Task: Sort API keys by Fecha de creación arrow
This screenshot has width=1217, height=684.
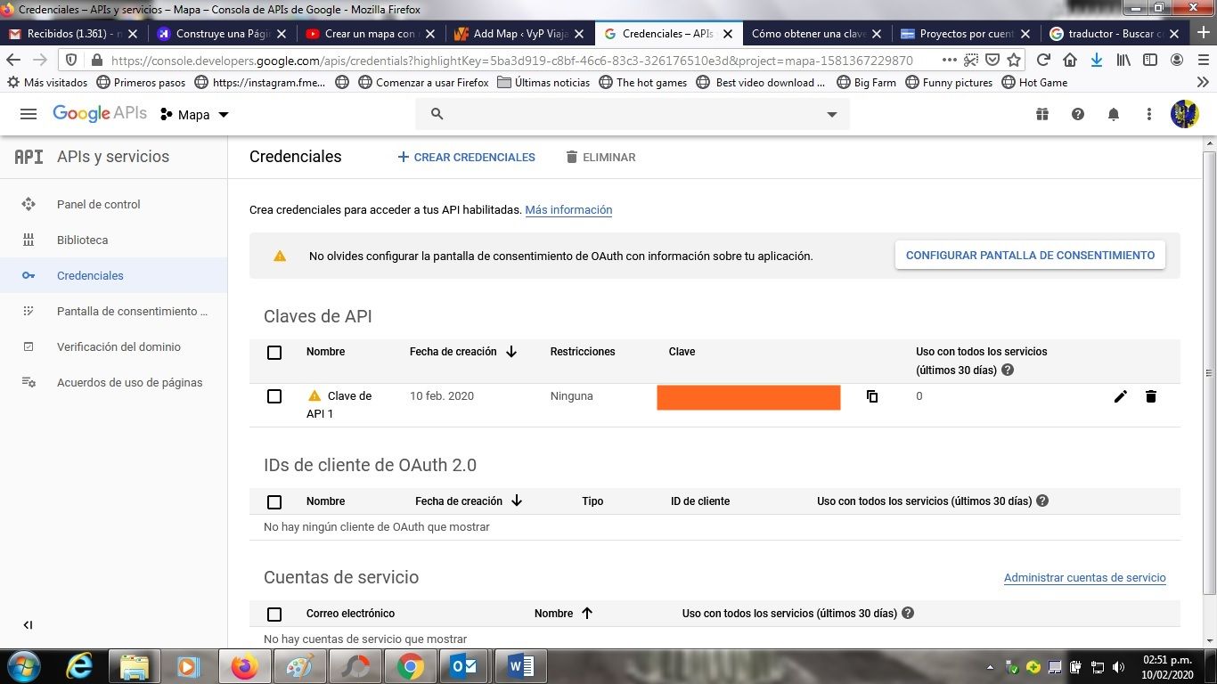Action: coord(511,352)
